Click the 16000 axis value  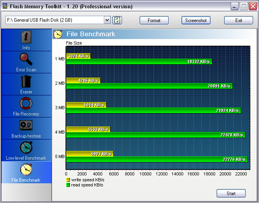coord(193,174)
